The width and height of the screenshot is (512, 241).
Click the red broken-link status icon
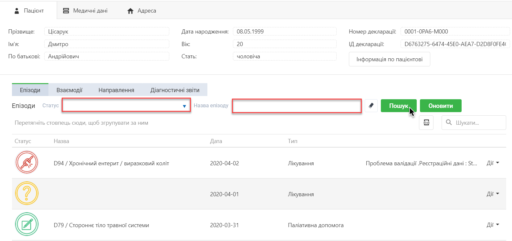tap(27, 162)
